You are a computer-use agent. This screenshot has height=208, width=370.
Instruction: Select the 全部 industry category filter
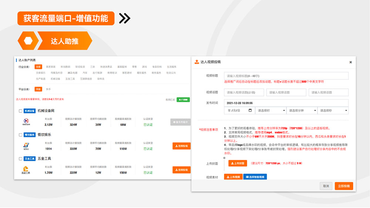(38, 67)
